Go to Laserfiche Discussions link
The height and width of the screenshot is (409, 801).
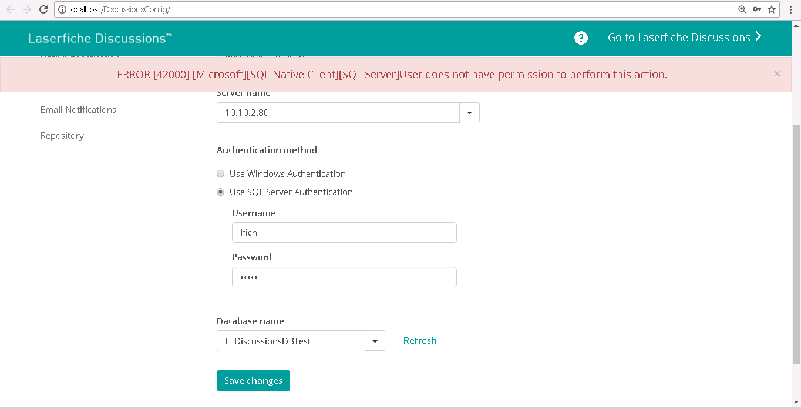(685, 38)
